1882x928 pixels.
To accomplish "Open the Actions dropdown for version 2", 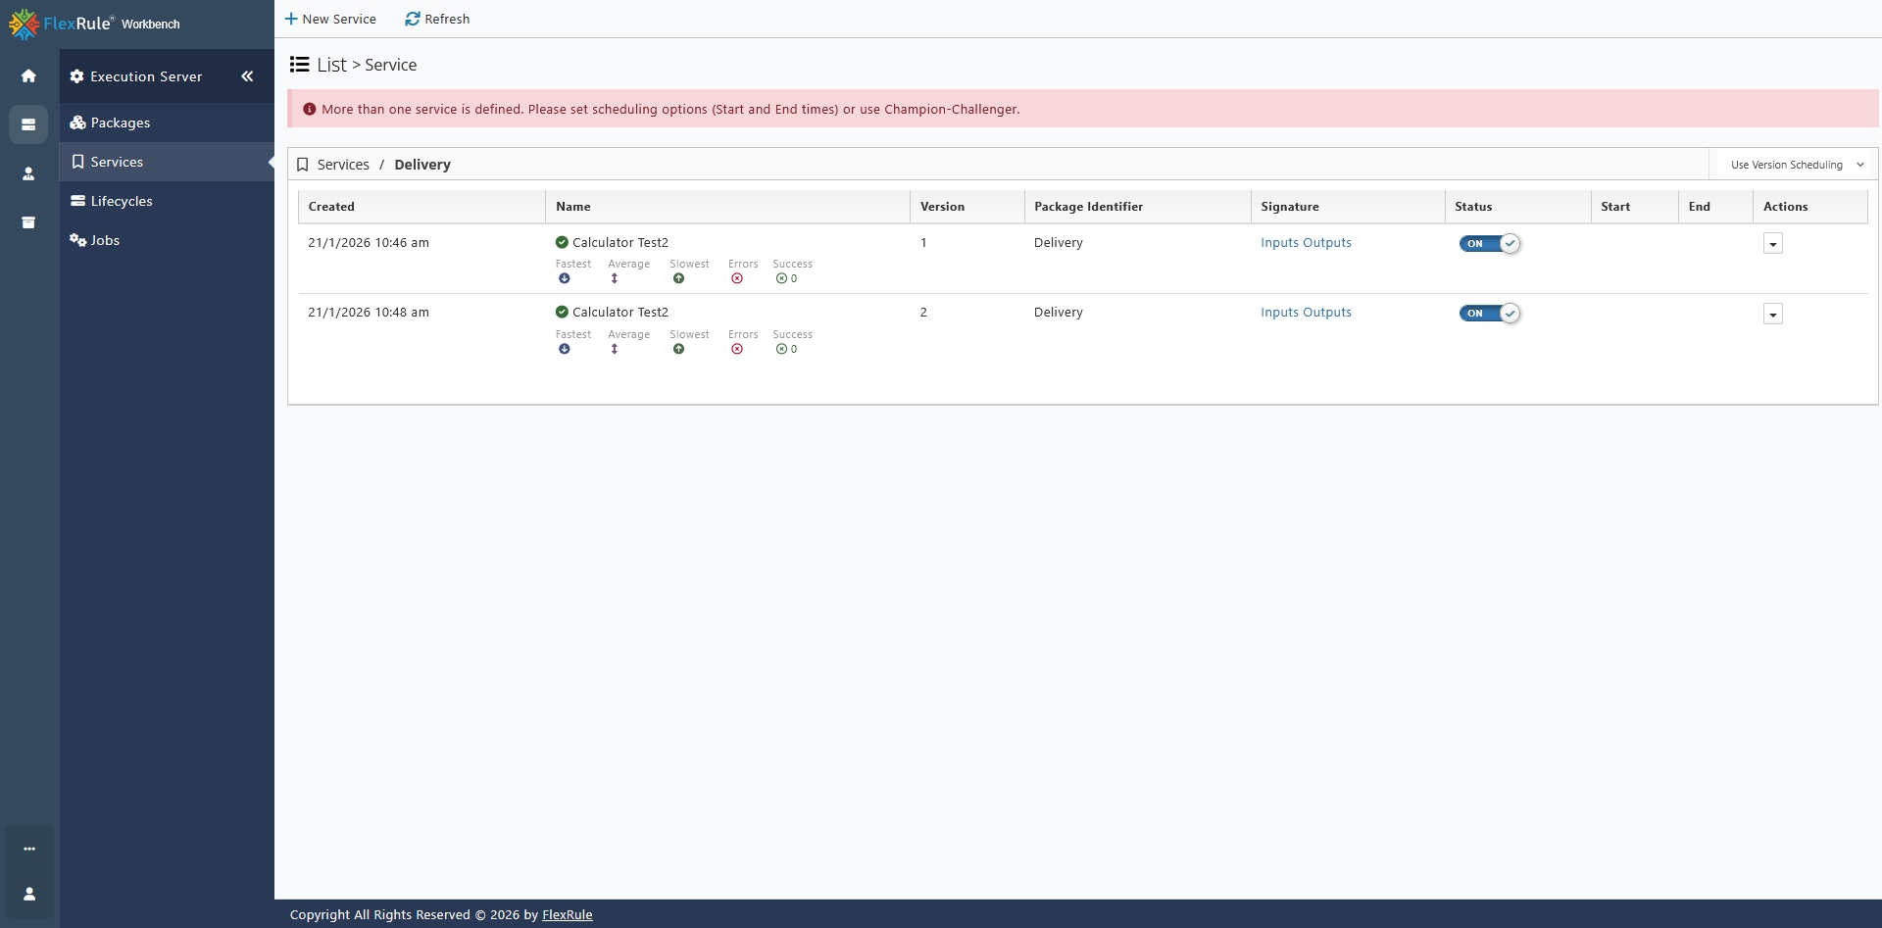I will [1772, 314].
